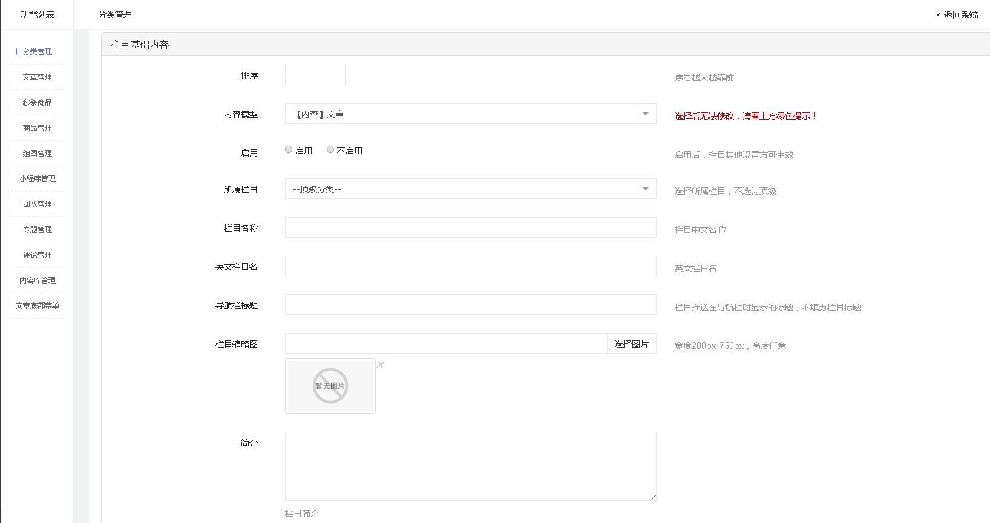
Task: Open 小程序管理 sidebar entry
Action: (38, 179)
